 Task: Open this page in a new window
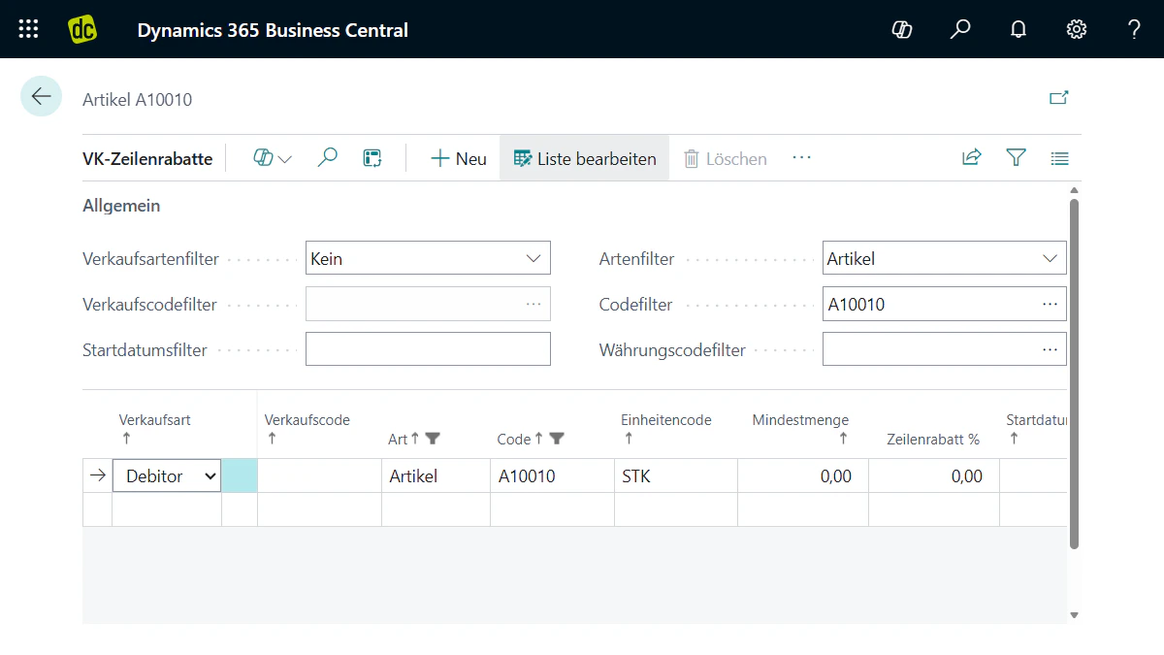[x=1059, y=97]
